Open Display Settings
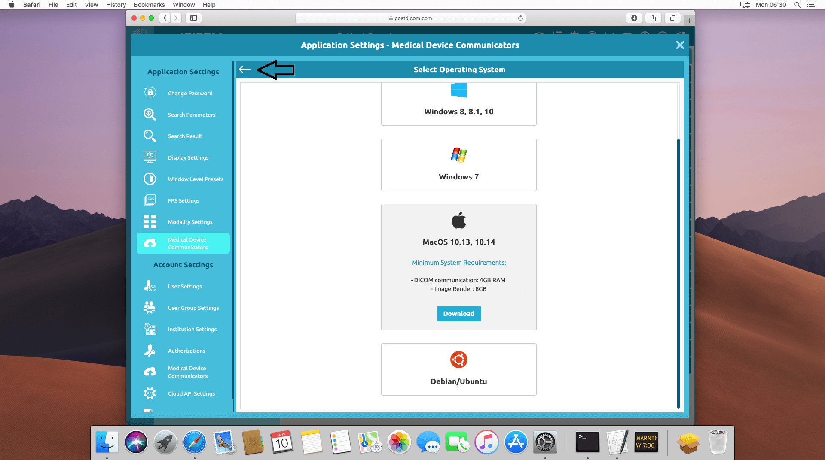The width and height of the screenshot is (825, 460). pos(183,157)
